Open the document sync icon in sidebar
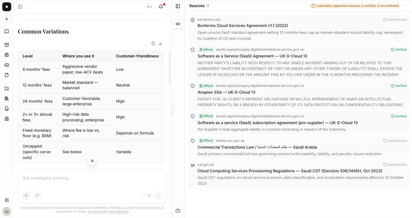The image size is (412, 218). tap(7, 75)
